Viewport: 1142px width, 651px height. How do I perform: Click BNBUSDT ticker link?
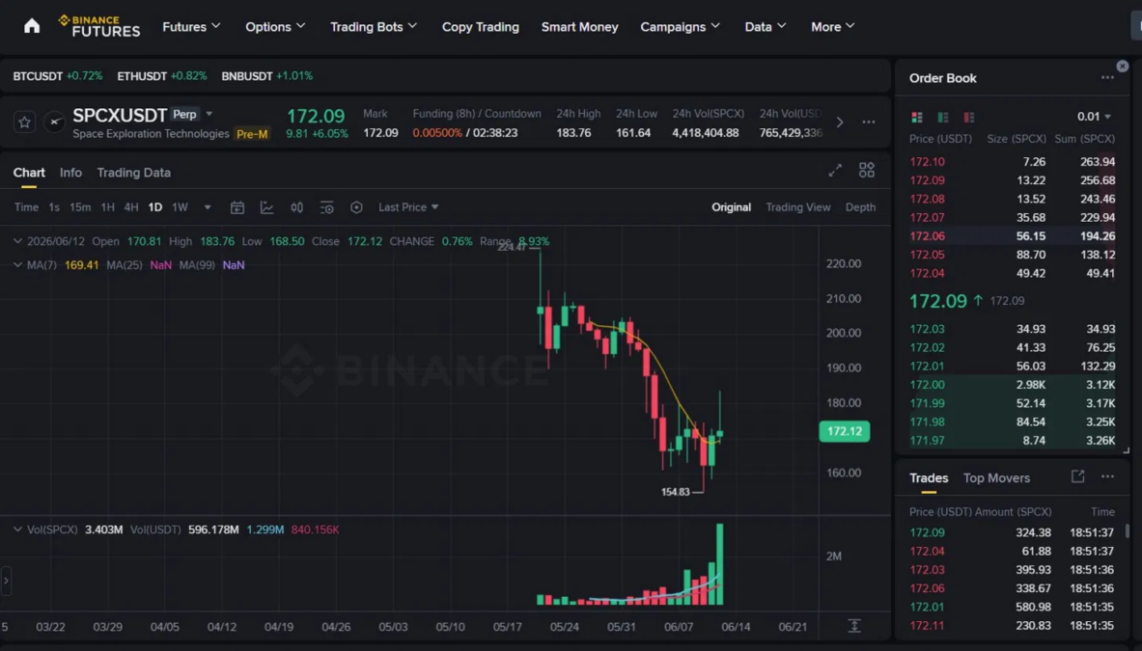pos(266,75)
